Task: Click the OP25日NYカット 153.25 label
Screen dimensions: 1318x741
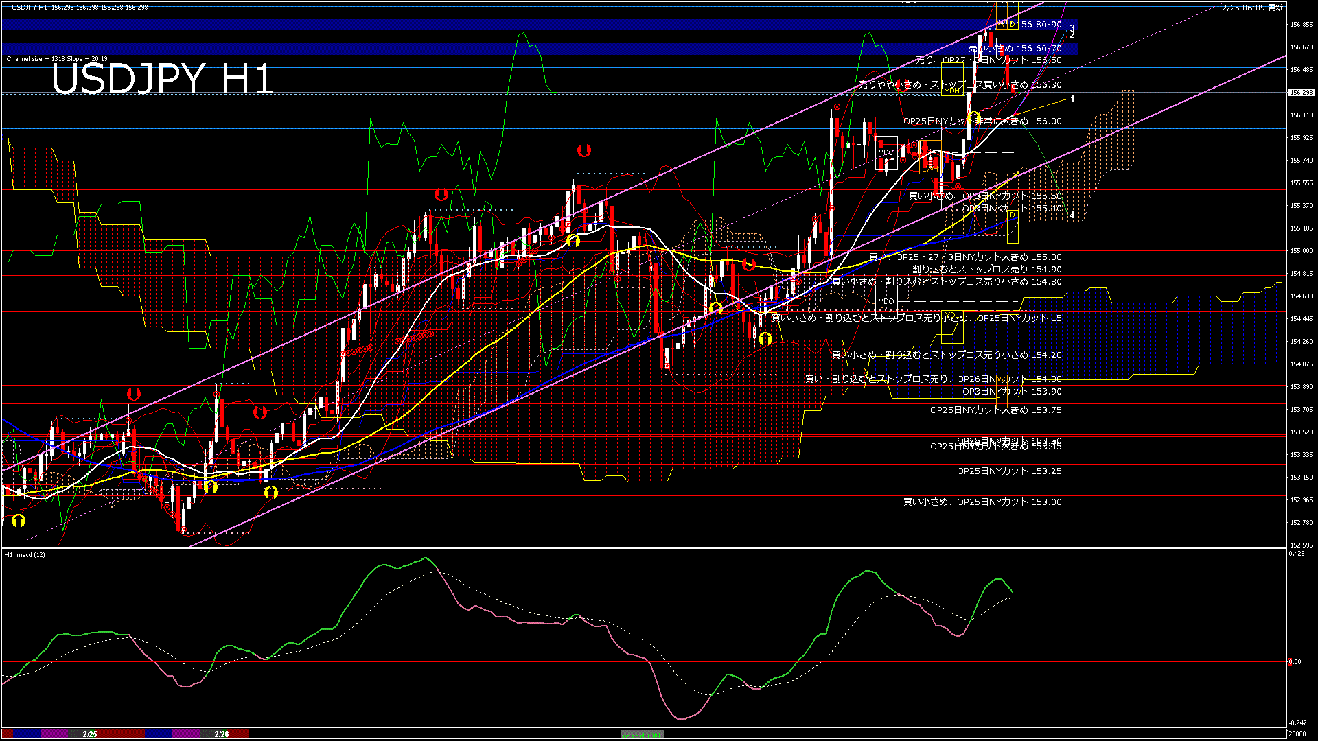Action: click(1008, 471)
